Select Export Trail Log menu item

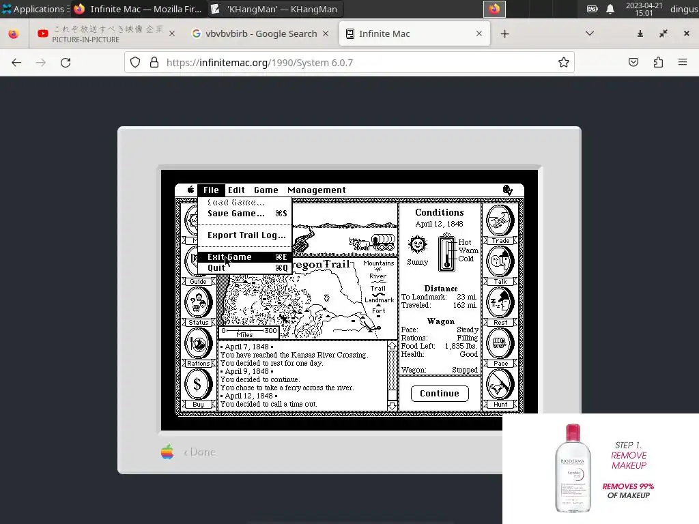click(245, 235)
